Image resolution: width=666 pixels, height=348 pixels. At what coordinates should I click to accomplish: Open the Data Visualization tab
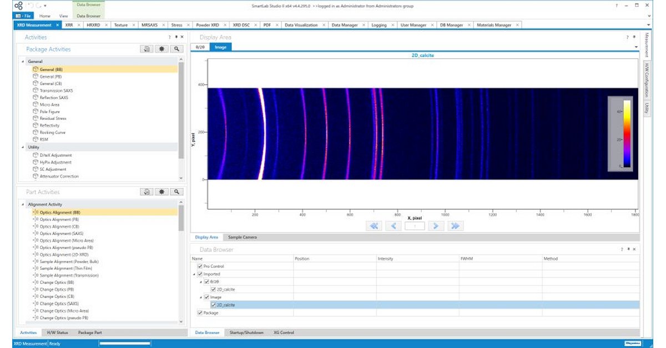[x=302, y=25]
